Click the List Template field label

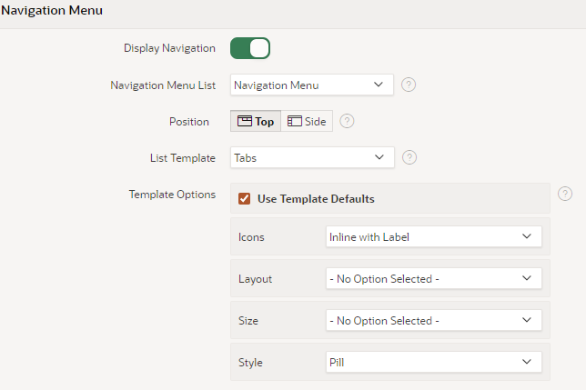(x=182, y=157)
